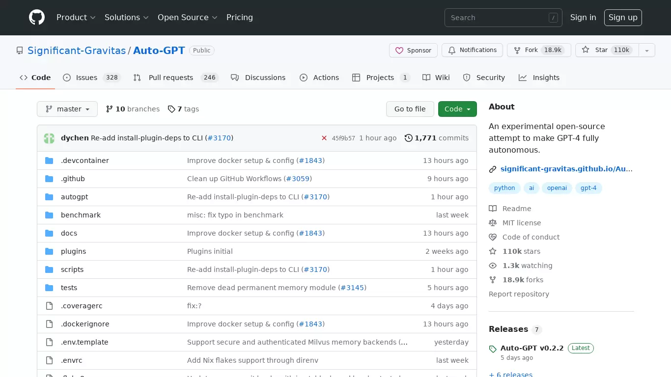Image resolution: width=671 pixels, height=377 pixels.
Task: Open the Projects tab
Action: (381, 78)
